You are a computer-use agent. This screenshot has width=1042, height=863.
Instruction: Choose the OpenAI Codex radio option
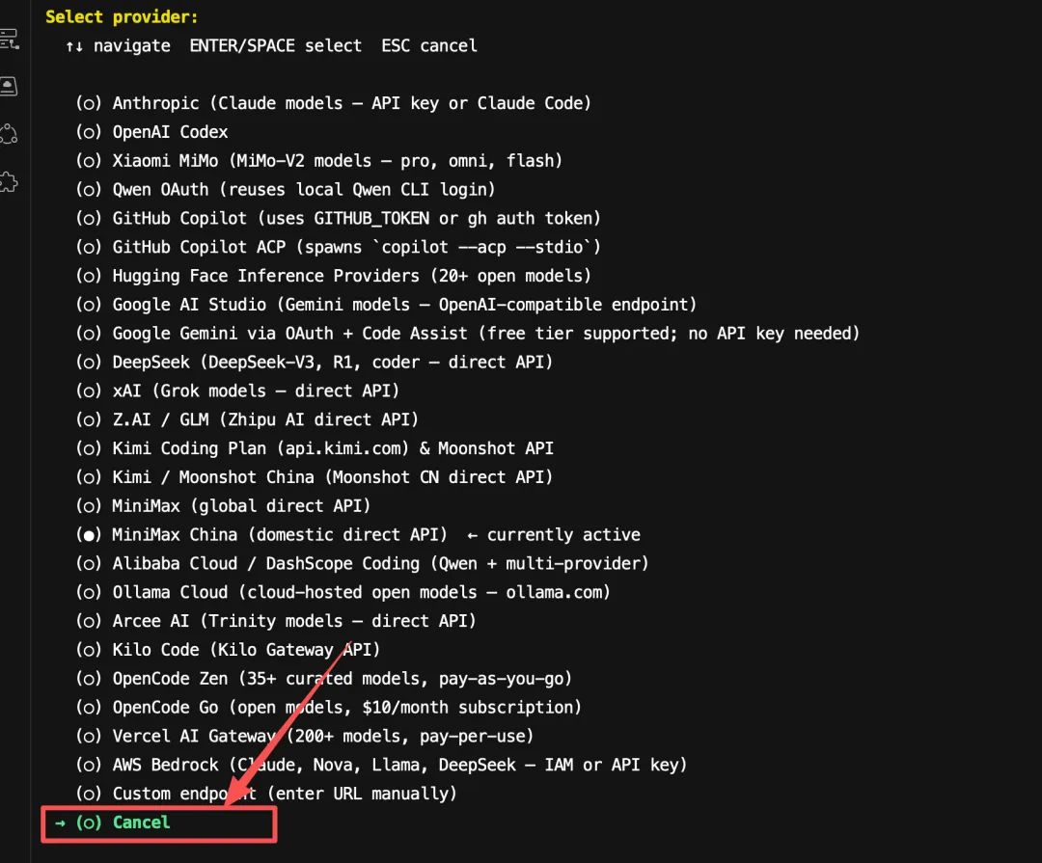[x=151, y=131]
